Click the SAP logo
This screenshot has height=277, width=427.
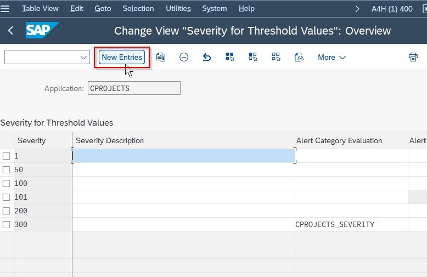point(42,30)
